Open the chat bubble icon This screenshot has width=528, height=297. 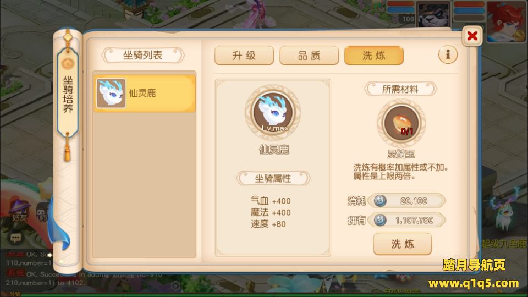pyautogui.click(x=15, y=238)
